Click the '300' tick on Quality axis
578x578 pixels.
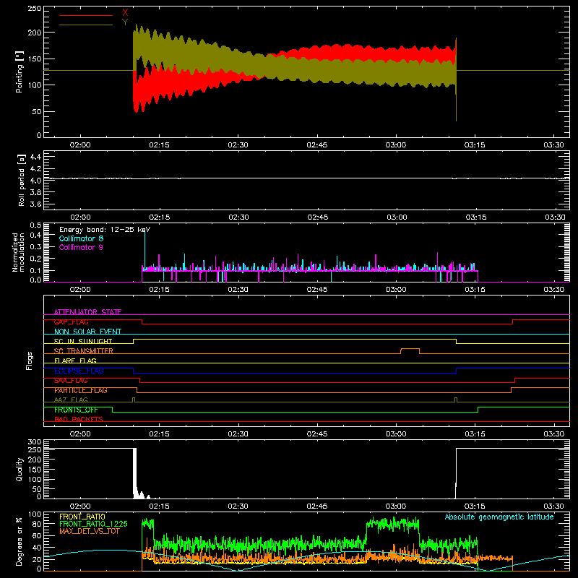tap(34, 442)
